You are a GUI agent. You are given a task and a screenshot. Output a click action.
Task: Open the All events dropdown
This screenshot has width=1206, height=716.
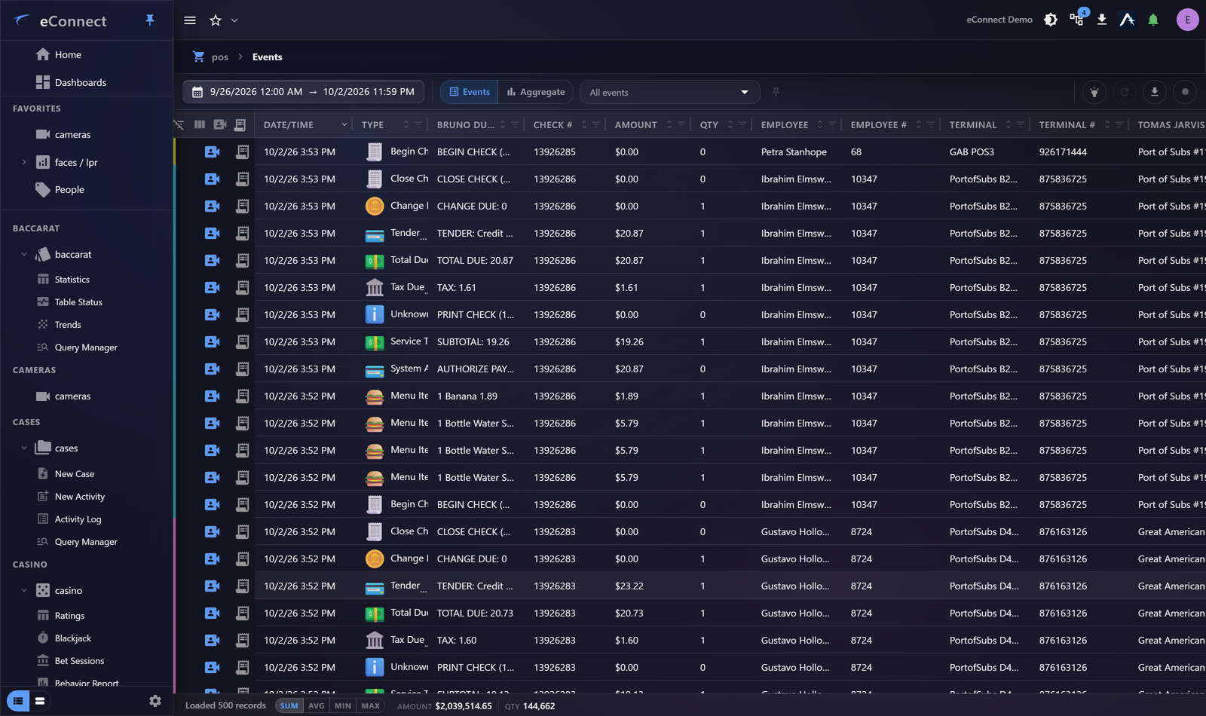(x=669, y=92)
